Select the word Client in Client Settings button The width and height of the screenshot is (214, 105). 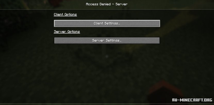98,23
